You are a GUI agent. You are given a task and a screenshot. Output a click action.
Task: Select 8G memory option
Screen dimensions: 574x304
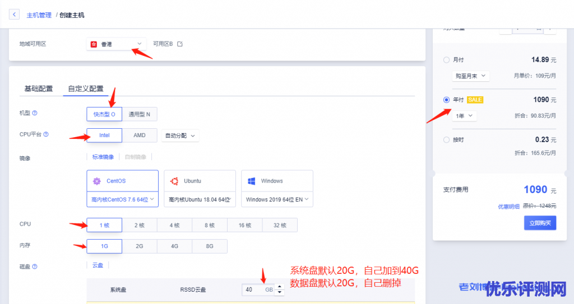[x=210, y=246]
